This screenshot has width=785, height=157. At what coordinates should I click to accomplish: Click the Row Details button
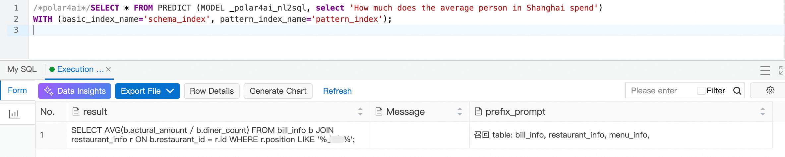click(x=211, y=91)
